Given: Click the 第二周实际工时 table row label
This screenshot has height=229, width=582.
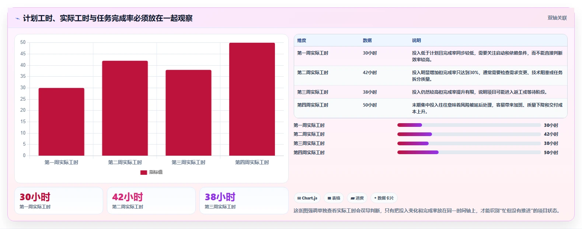Looking at the screenshot, I should click(313, 73).
